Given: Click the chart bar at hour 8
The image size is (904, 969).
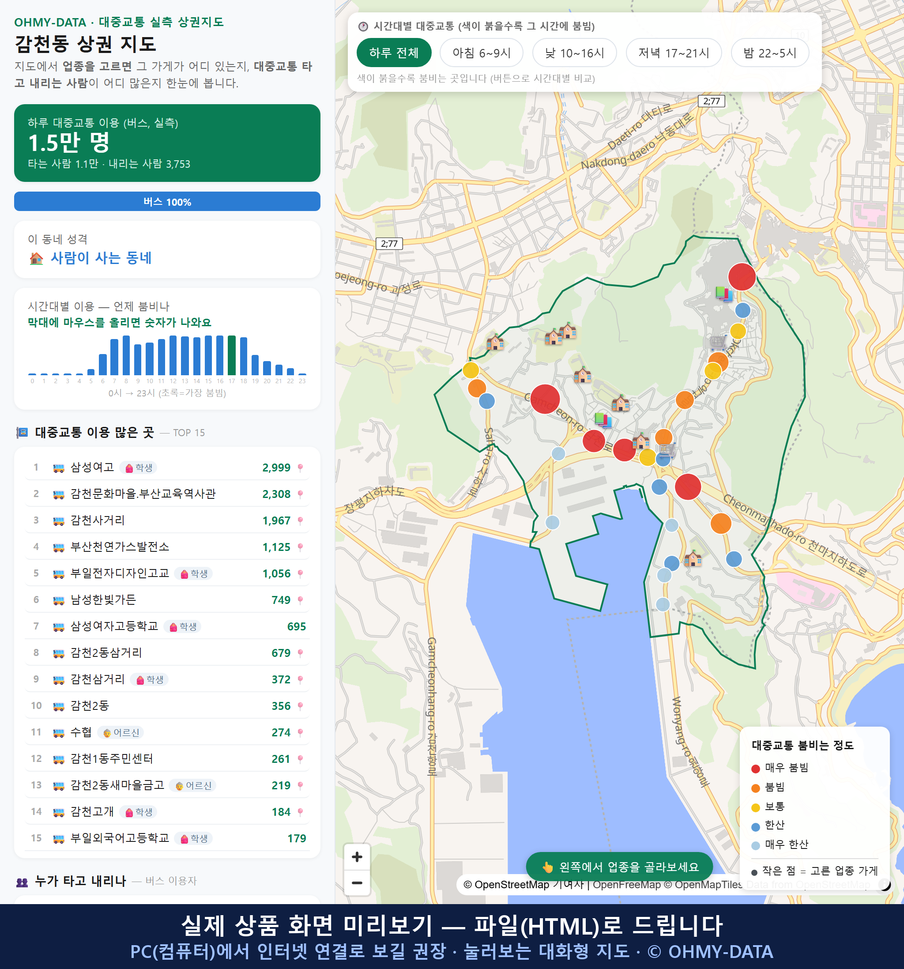Looking at the screenshot, I should [x=126, y=355].
